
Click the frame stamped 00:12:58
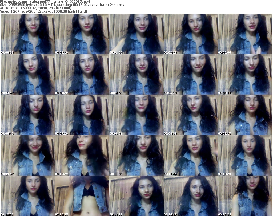pos(27,196)
